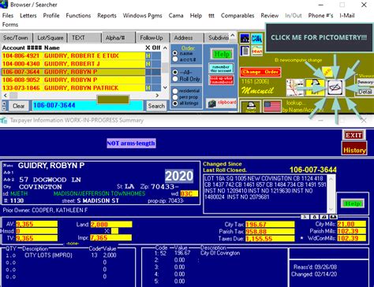Select the Roll Only radio button
The image size is (374, 287).
tap(175, 79)
